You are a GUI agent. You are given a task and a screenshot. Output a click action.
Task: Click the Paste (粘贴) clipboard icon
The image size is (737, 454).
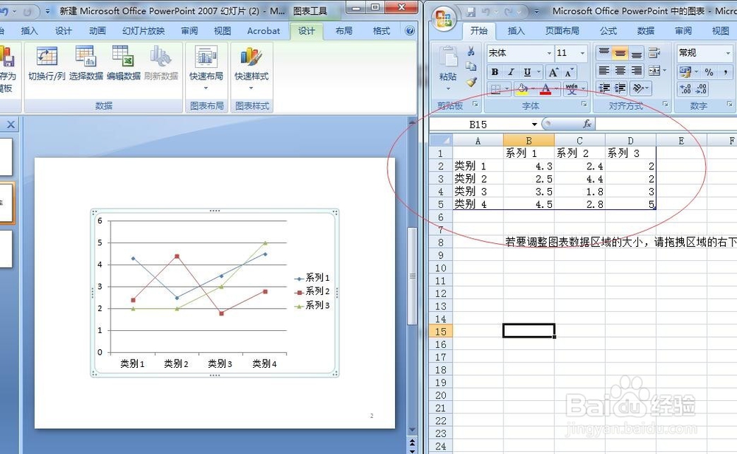point(448,57)
